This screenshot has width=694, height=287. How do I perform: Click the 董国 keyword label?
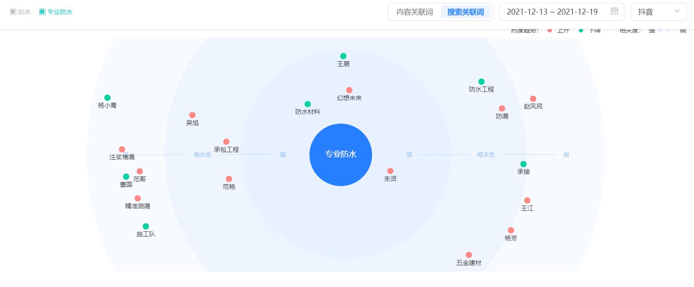pos(126,185)
